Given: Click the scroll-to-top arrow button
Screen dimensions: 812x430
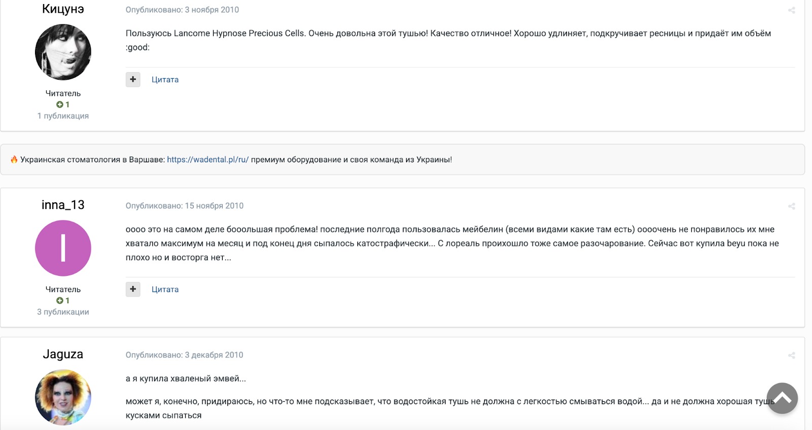Looking at the screenshot, I should [x=782, y=398].
